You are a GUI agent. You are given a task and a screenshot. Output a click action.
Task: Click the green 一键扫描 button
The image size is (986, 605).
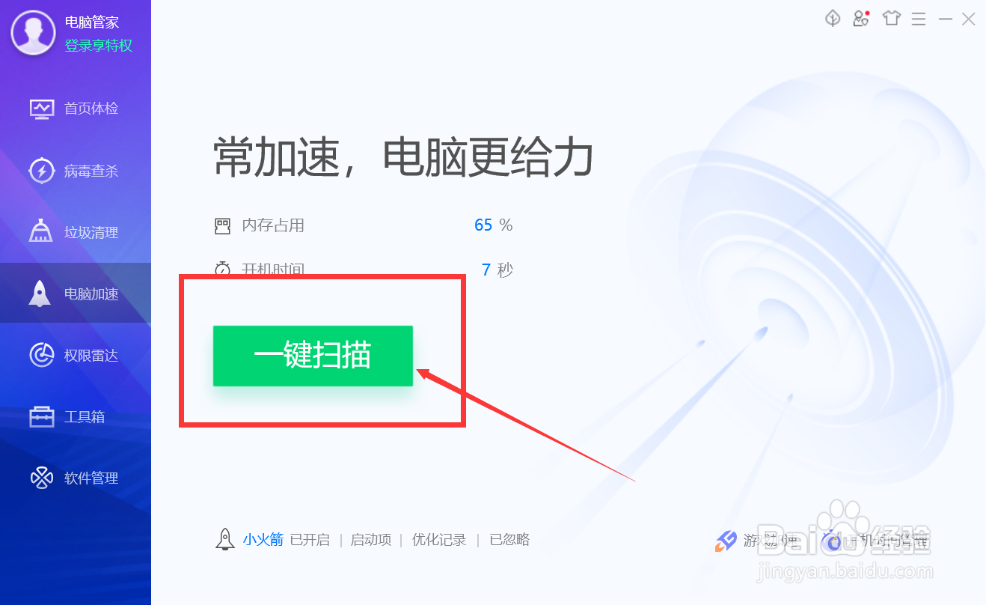pos(313,356)
